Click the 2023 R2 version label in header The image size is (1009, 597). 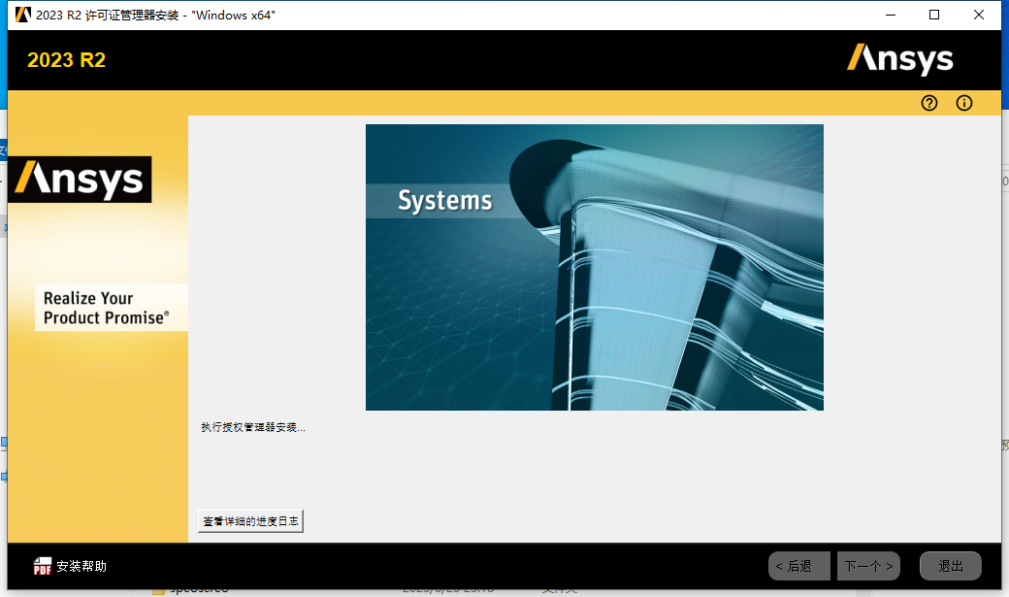pyautogui.click(x=65, y=59)
